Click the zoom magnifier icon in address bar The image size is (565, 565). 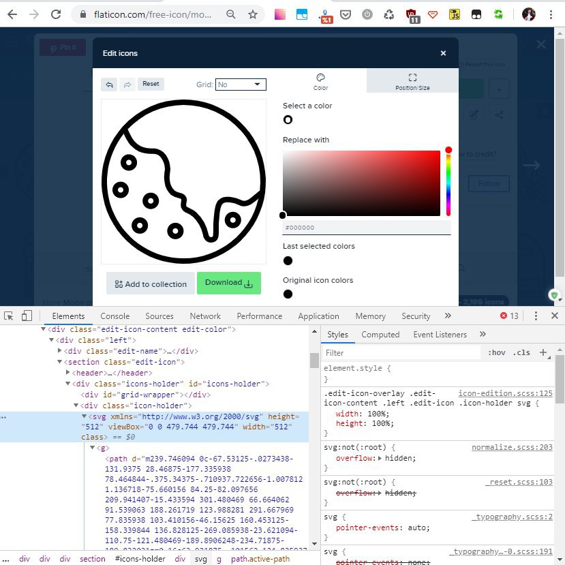pyautogui.click(x=230, y=14)
